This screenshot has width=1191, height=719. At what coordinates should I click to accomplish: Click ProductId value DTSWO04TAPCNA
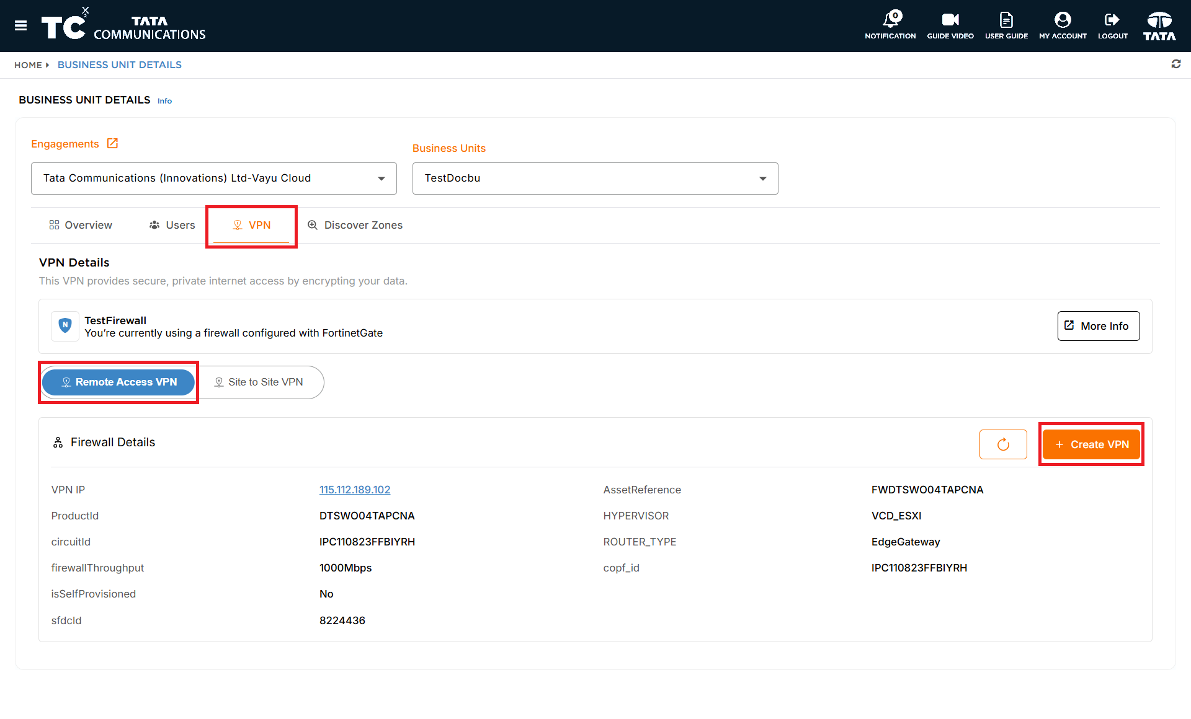click(367, 516)
